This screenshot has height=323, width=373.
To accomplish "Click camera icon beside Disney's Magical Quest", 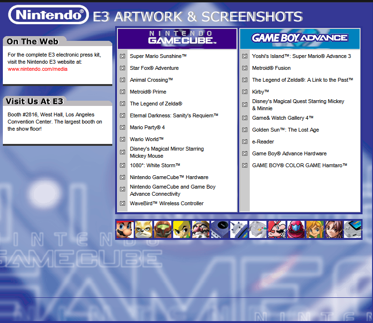I will (x=245, y=104).
